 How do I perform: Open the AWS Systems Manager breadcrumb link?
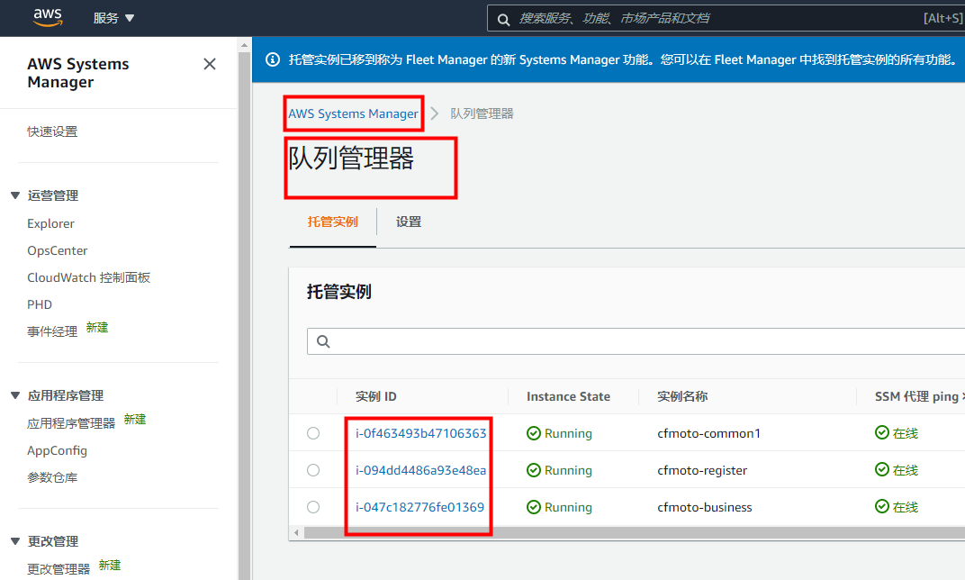pos(353,113)
